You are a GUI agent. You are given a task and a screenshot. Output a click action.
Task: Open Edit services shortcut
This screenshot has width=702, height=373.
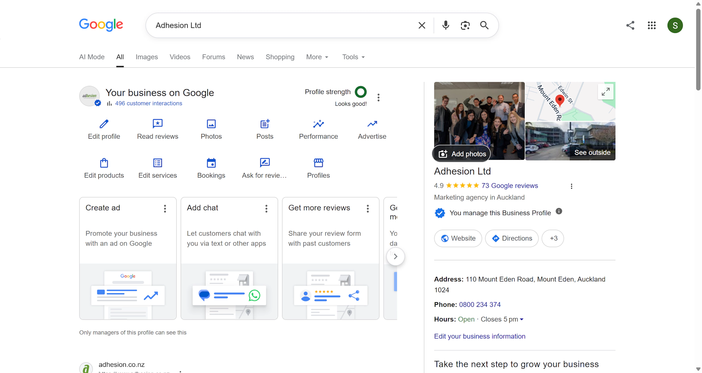[x=158, y=169]
